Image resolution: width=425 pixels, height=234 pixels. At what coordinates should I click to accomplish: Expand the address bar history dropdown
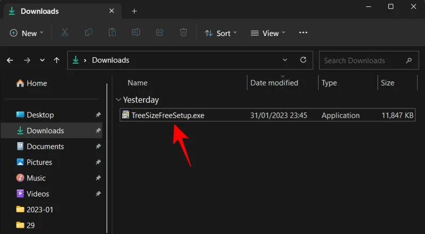(x=285, y=60)
